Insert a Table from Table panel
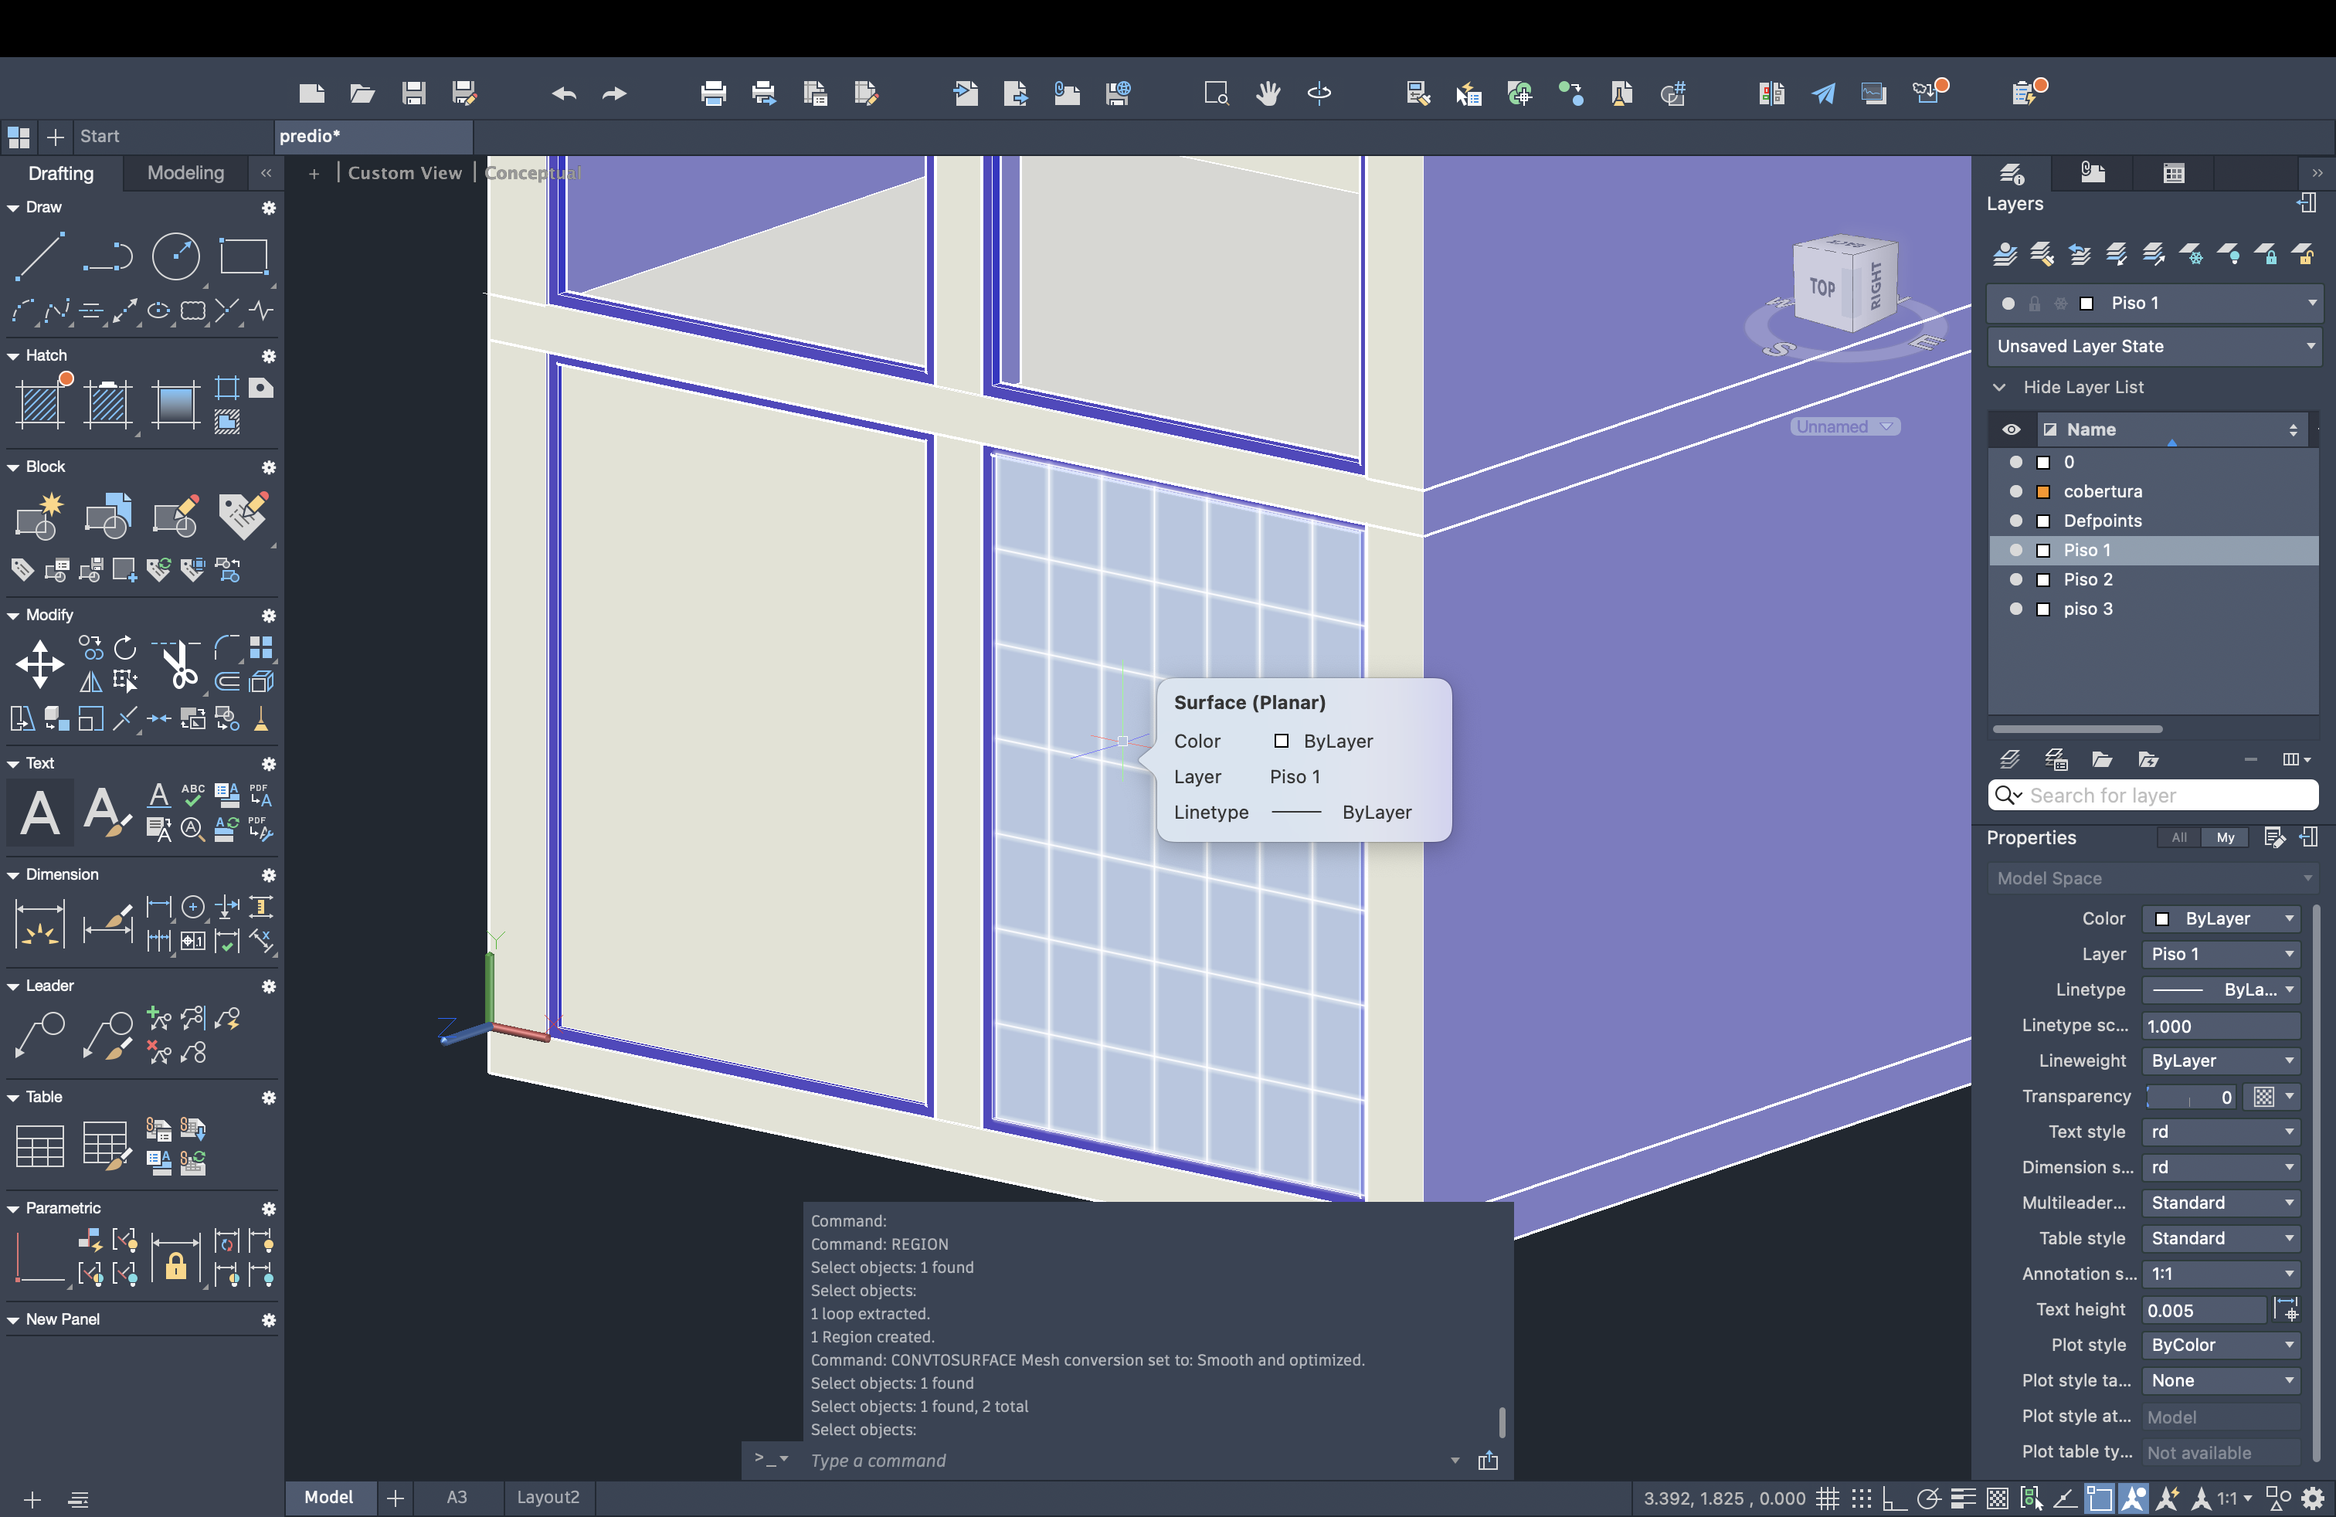 pos(39,1145)
